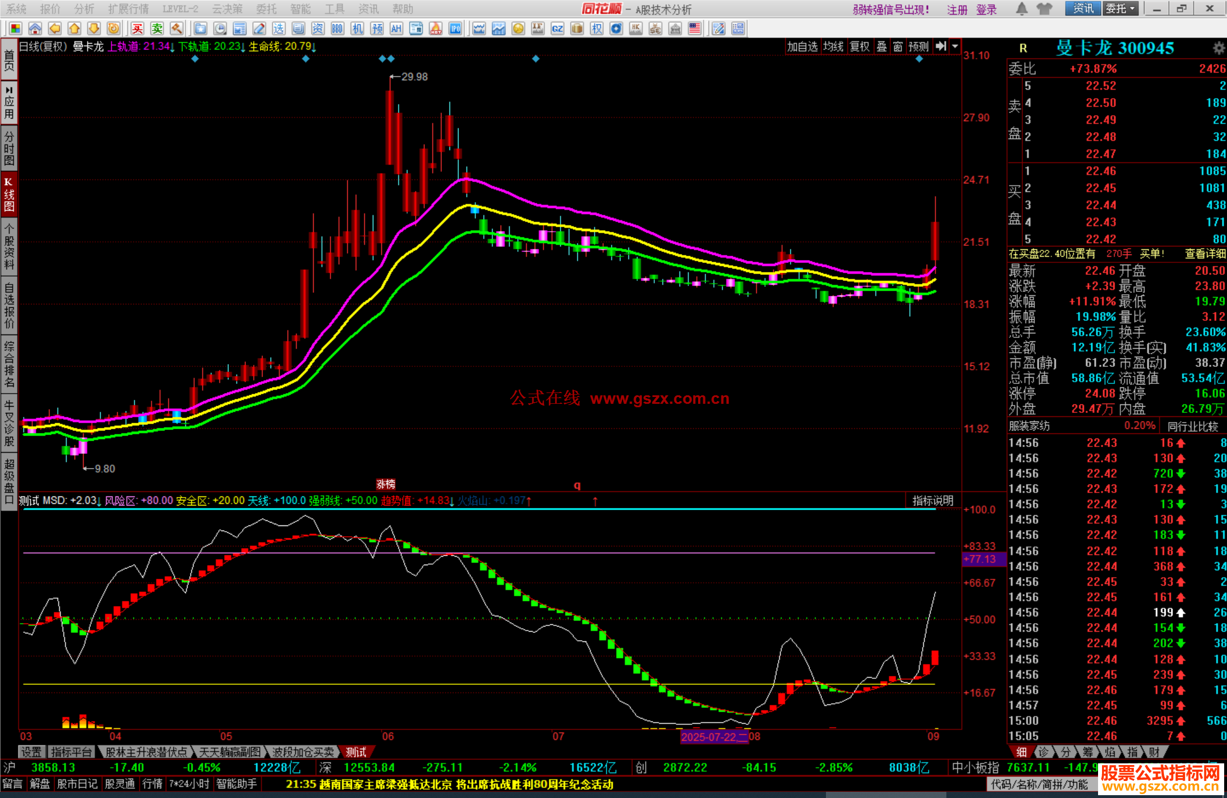Switch to 天天躺赢副图 indicator tab

click(230, 752)
